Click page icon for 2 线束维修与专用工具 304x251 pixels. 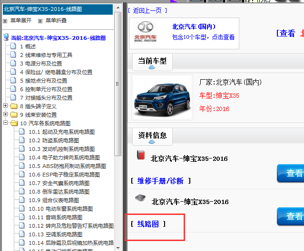coord(13,55)
